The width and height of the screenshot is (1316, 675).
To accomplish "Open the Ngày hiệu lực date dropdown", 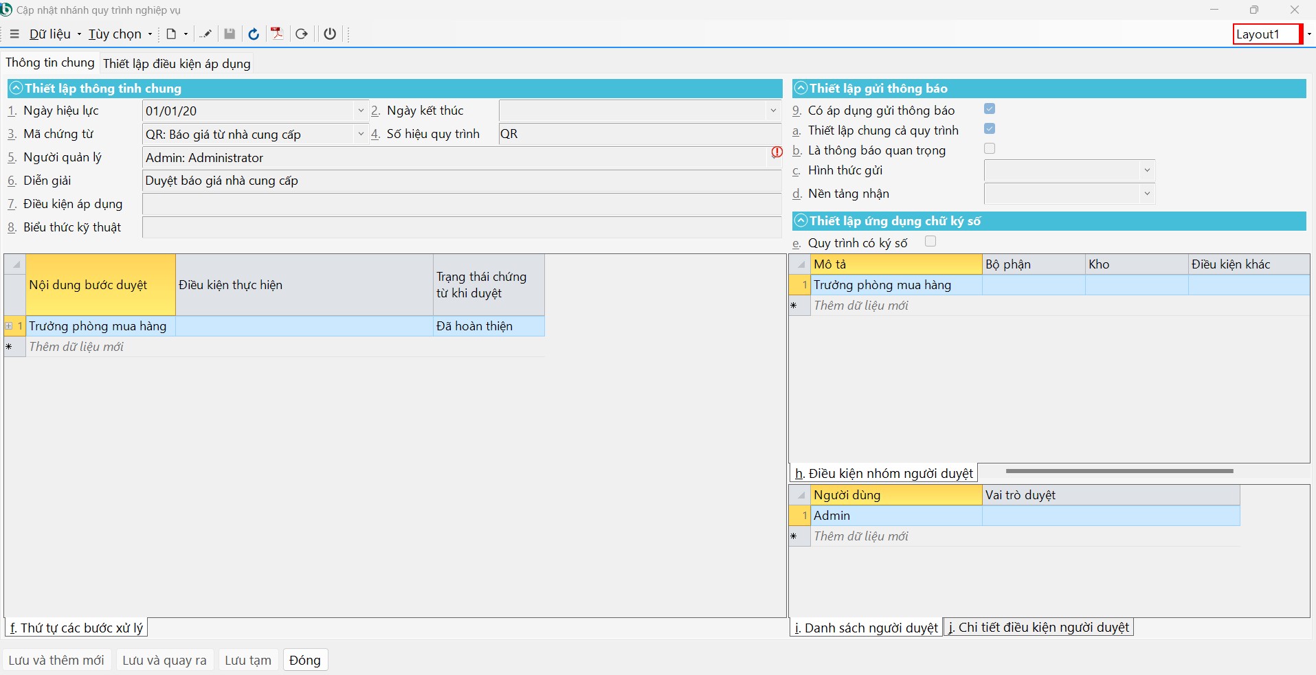I will (x=361, y=111).
